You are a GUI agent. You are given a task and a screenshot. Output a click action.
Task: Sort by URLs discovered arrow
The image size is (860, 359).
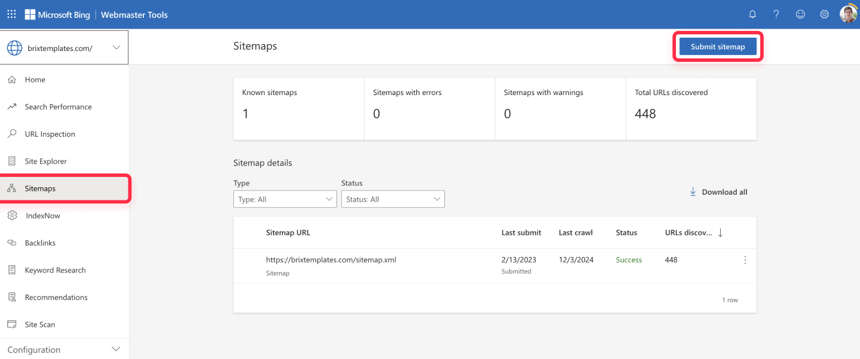tap(721, 233)
